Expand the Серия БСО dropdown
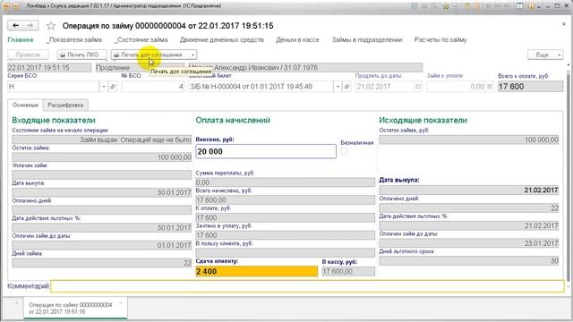The width and height of the screenshot is (573, 322). pos(104,87)
